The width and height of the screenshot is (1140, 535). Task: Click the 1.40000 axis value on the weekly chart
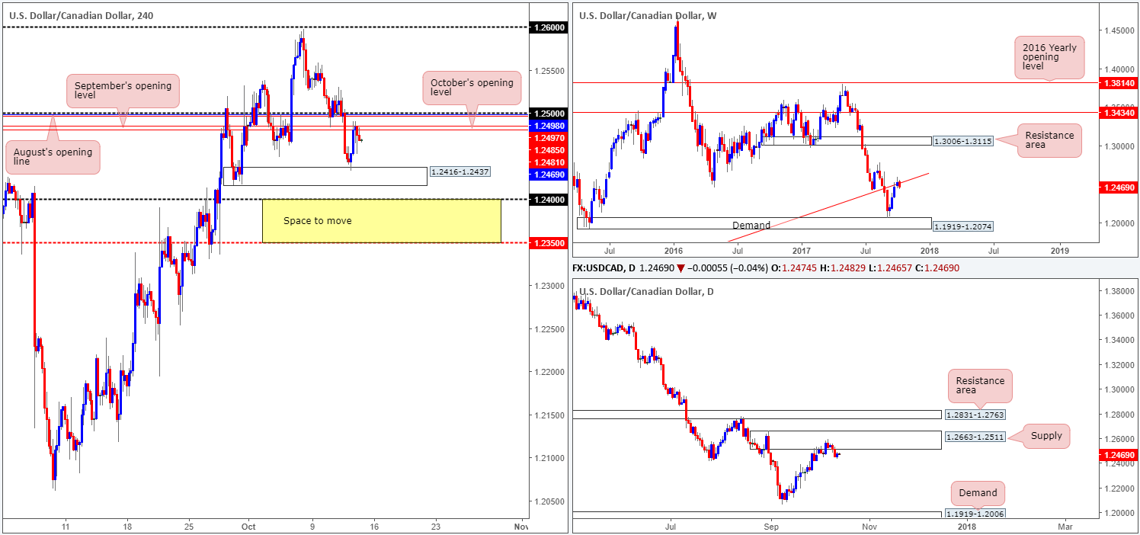click(x=1118, y=69)
